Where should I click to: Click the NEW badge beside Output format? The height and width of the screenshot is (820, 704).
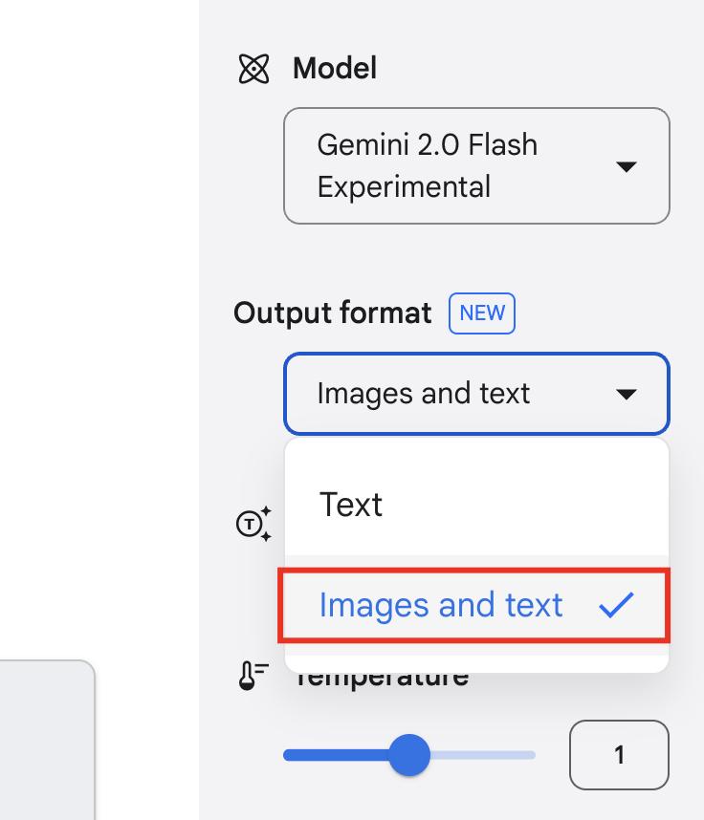coord(482,313)
